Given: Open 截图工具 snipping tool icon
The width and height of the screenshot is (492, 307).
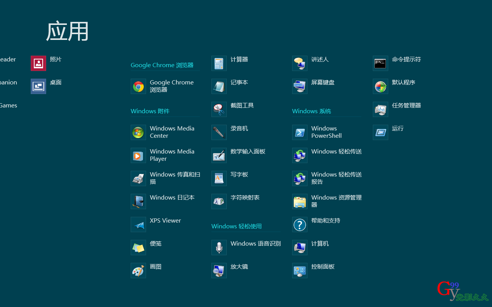Looking at the screenshot, I should [219, 109].
